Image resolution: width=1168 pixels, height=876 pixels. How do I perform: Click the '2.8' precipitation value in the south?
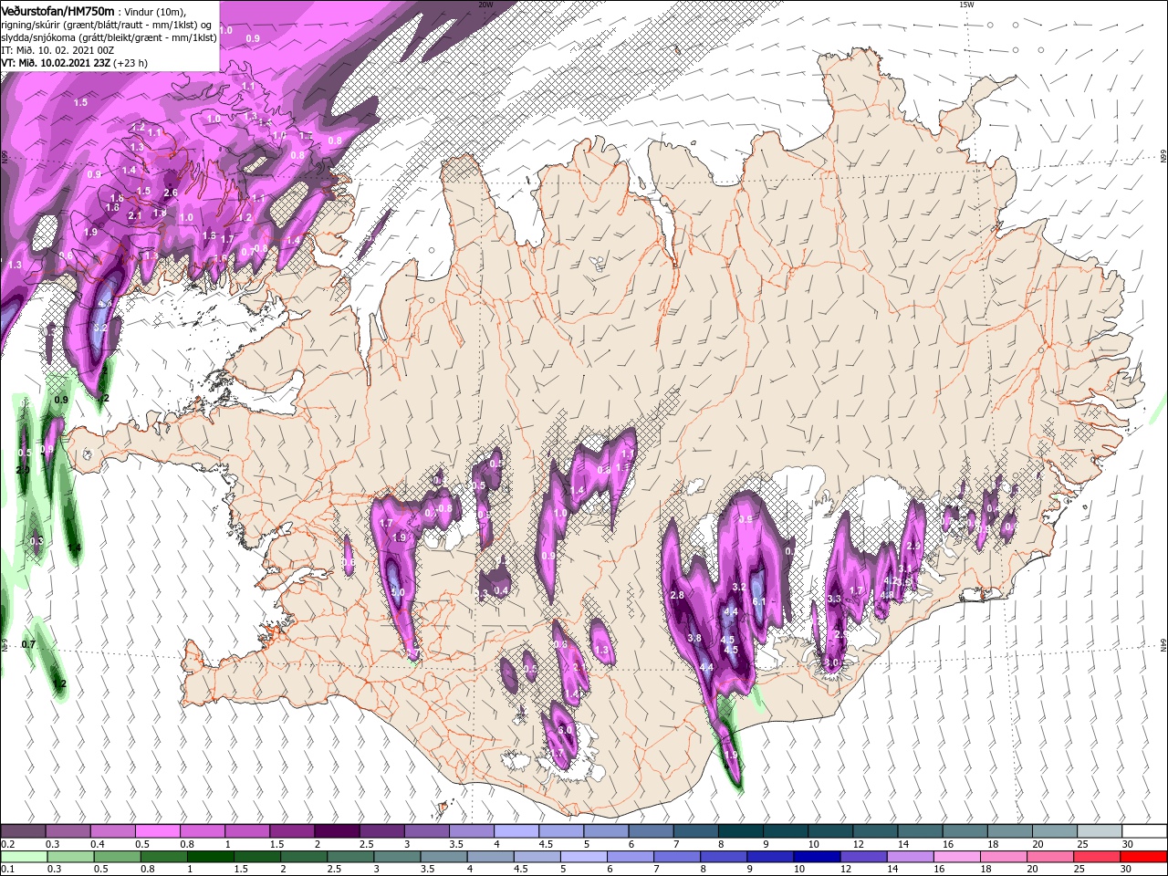677,595
